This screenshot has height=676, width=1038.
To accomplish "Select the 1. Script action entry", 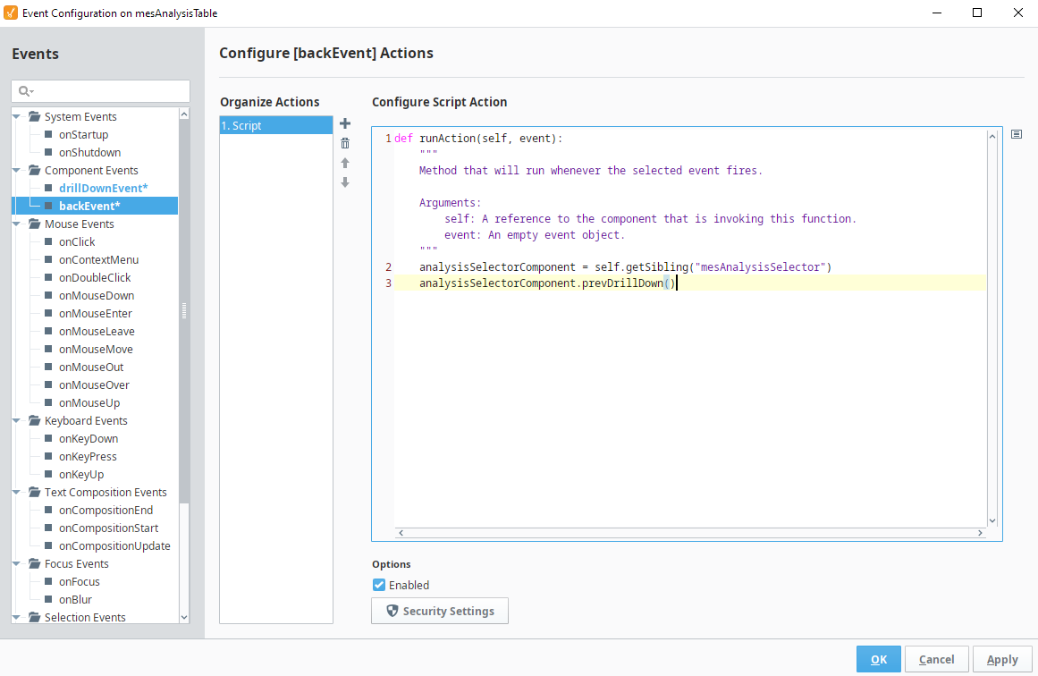I will pyautogui.click(x=275, y=126).
